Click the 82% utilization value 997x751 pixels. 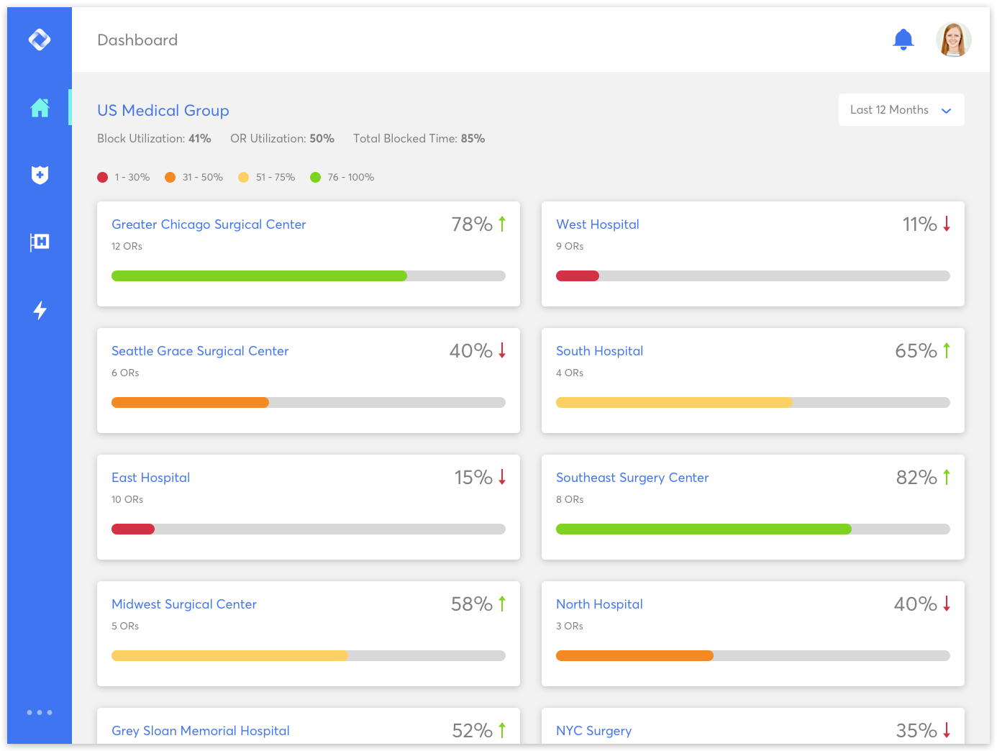coord(916,478)
